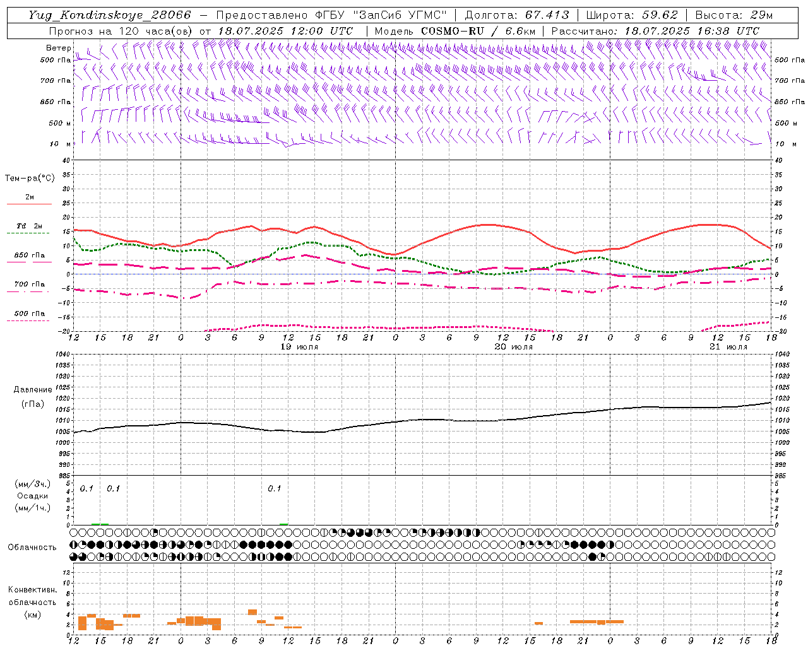Click the forecast start time 18.07.2025 12:00 UTC
Image resolution: width=808 pixels, height=646 pixels.
[x=285, y=31]
